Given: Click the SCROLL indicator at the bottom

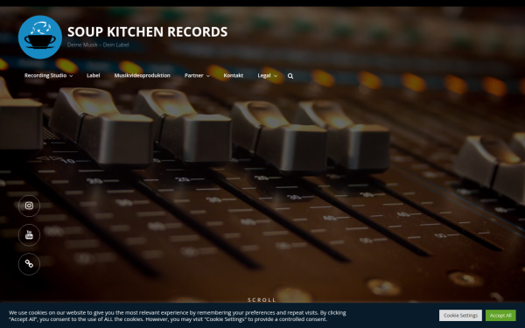Looking at the screenshot, I should pos(262,299).
